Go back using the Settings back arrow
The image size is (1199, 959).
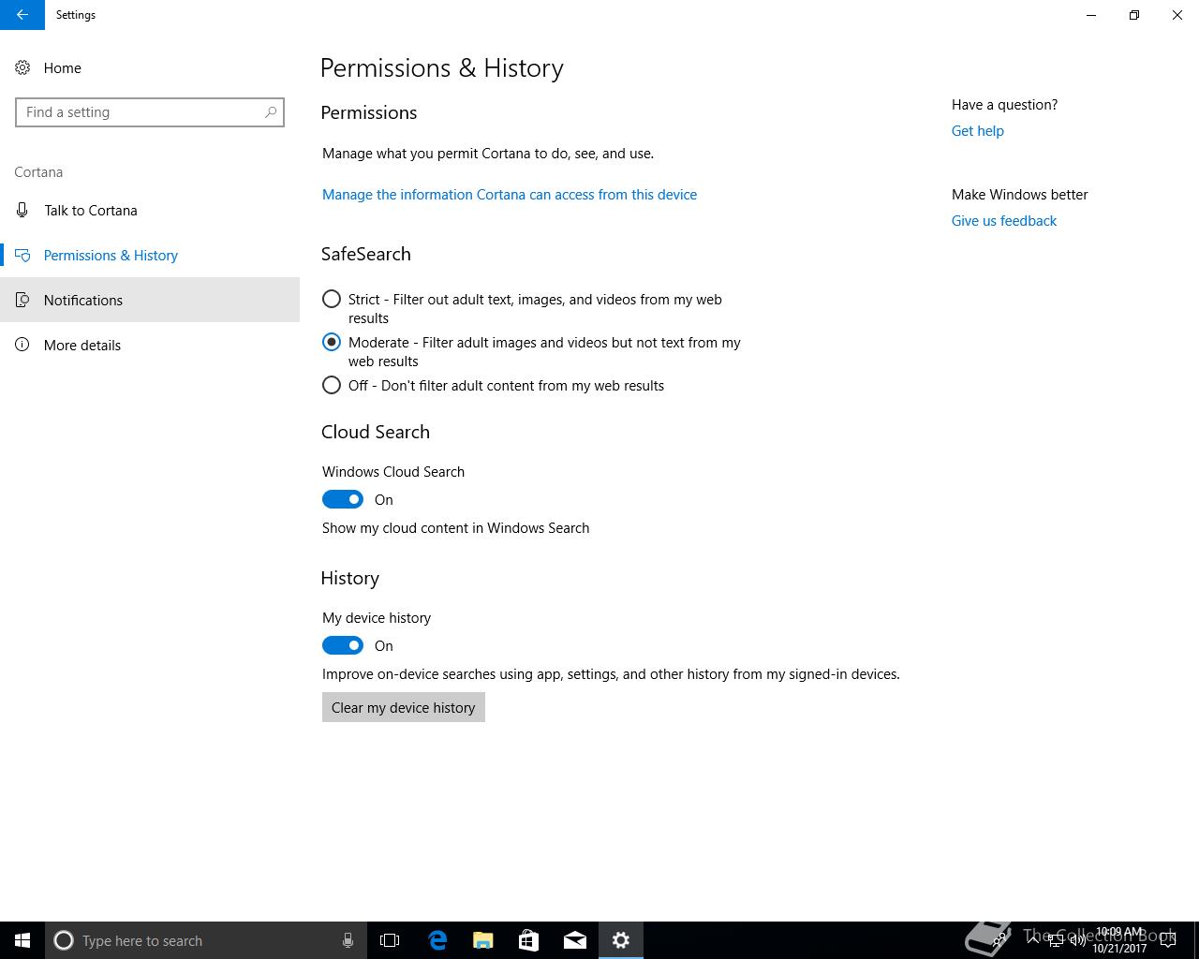pos(22,15)
